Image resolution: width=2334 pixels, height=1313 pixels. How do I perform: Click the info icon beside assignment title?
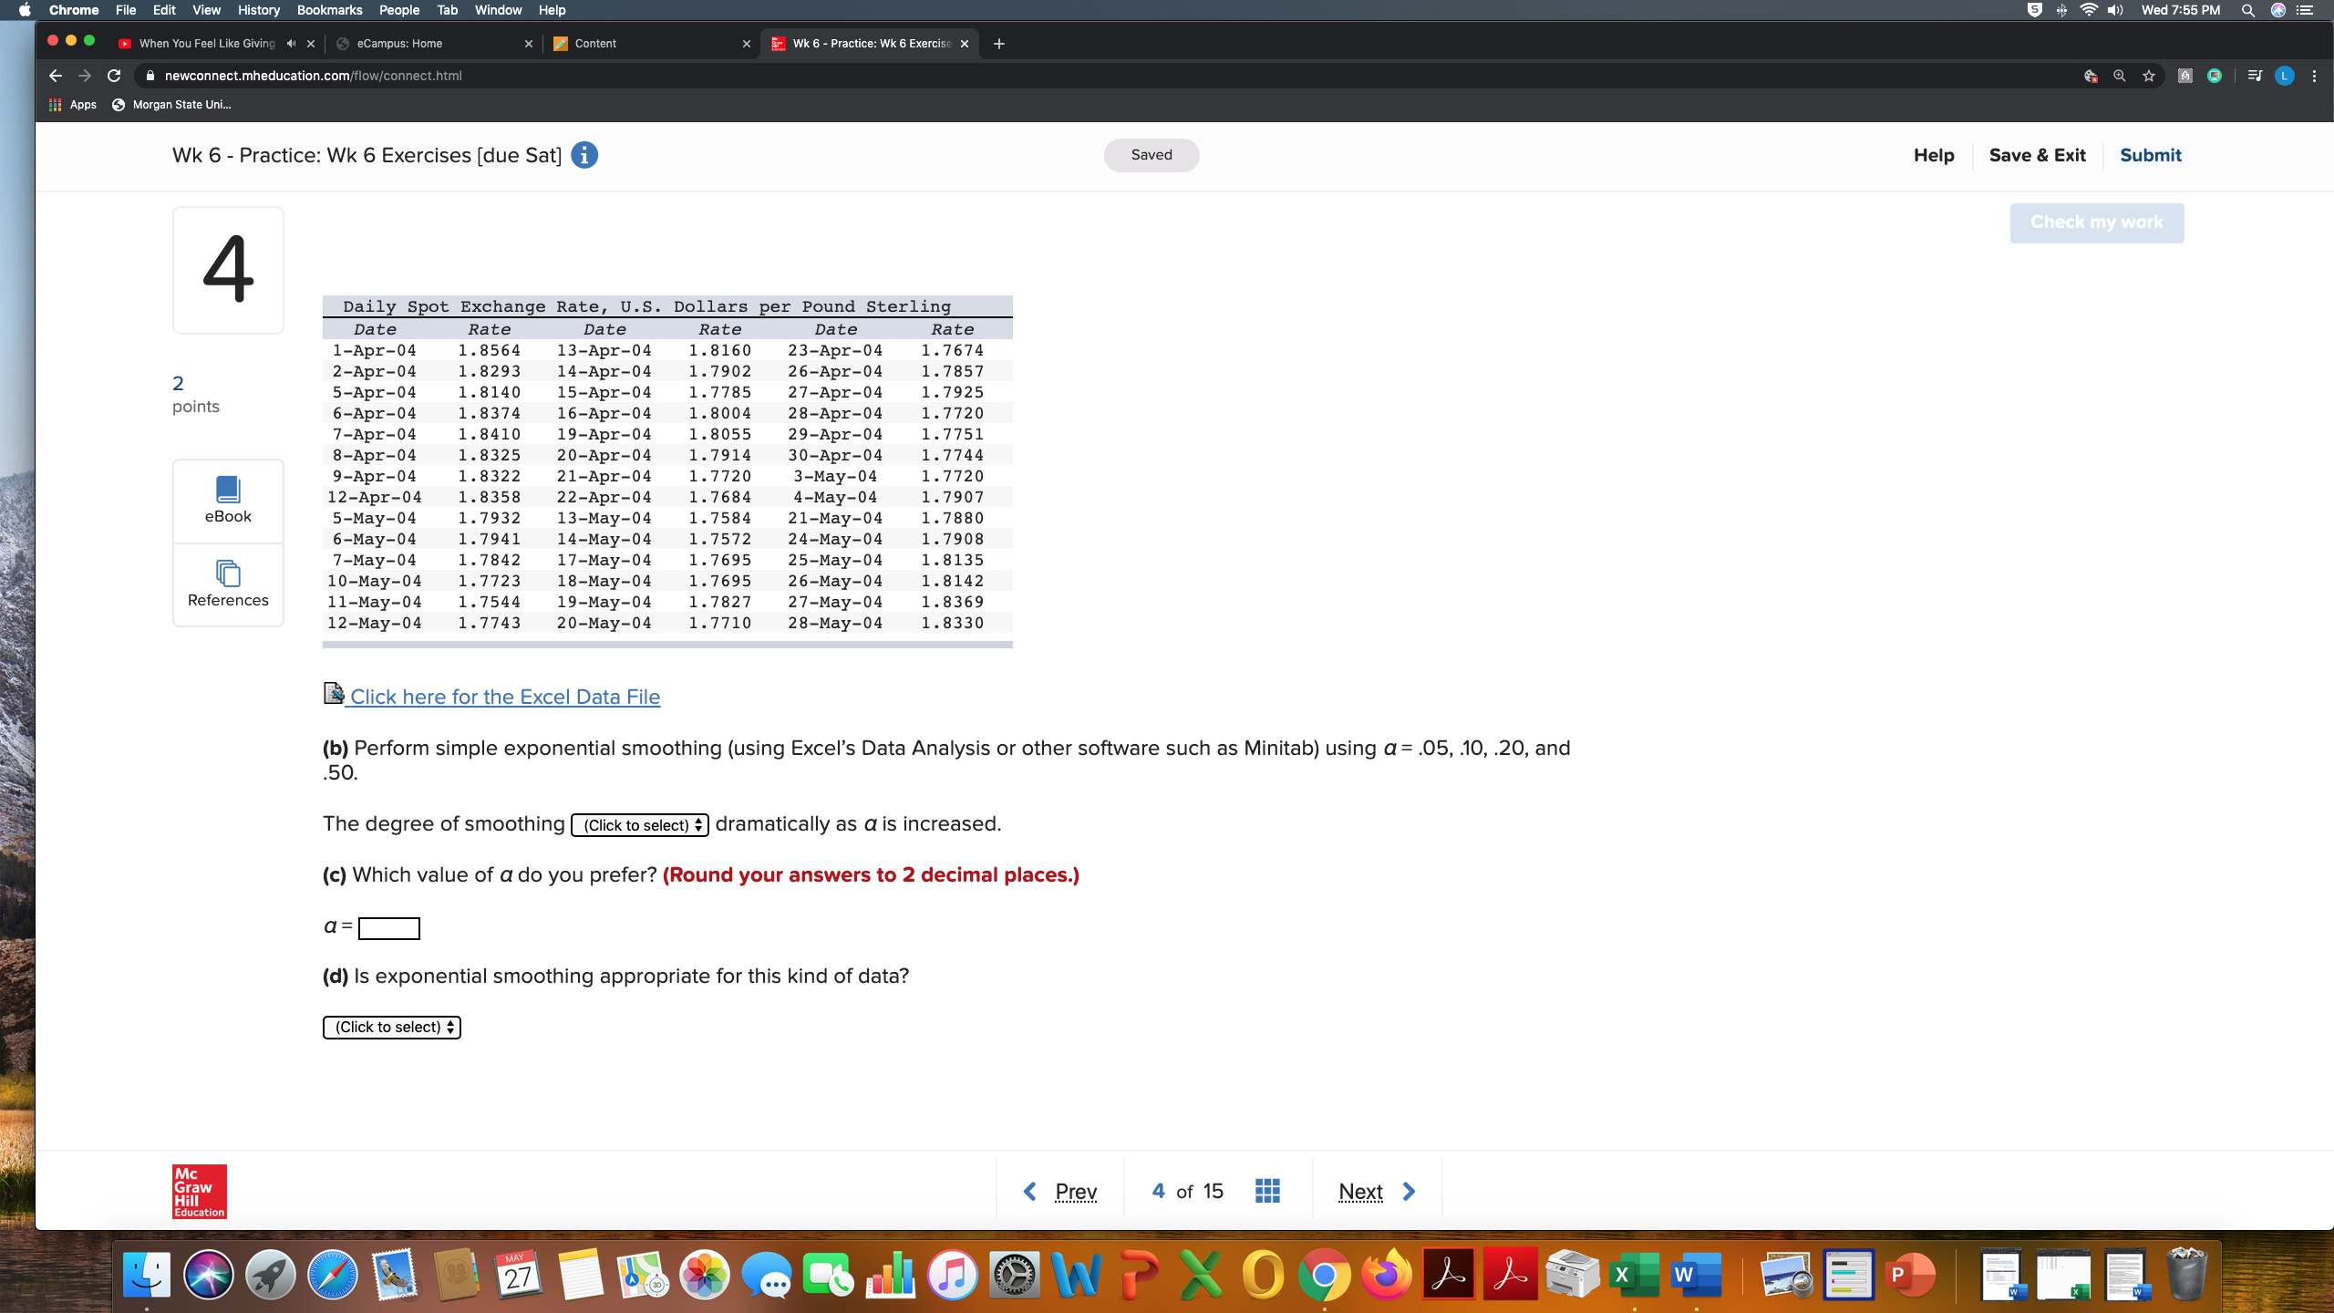click(x=584, y=155)
